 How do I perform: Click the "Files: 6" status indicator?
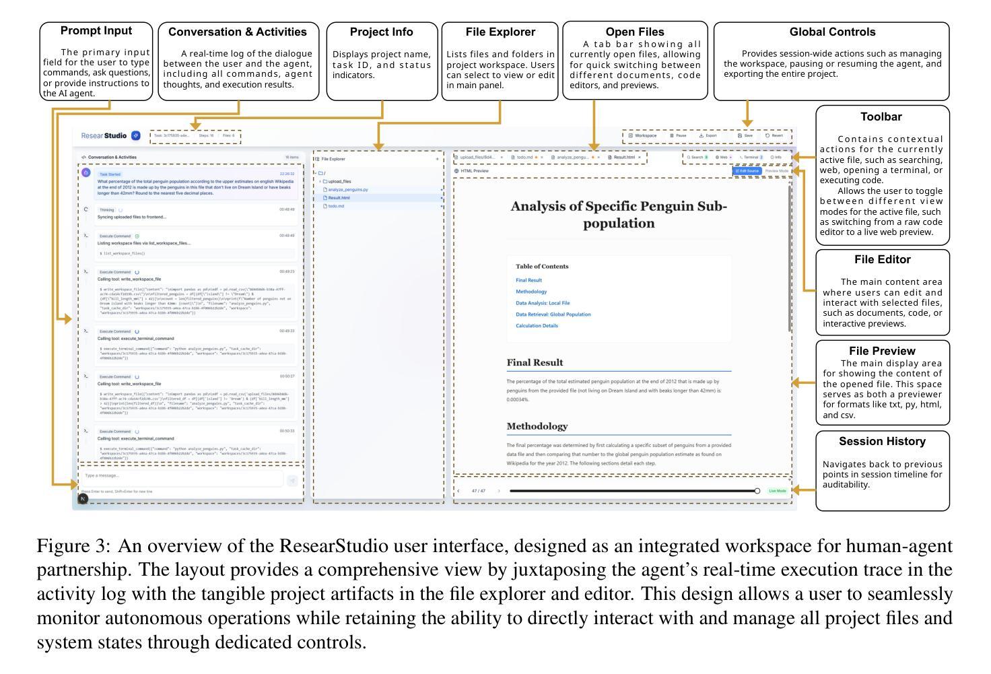coord(229,135)
